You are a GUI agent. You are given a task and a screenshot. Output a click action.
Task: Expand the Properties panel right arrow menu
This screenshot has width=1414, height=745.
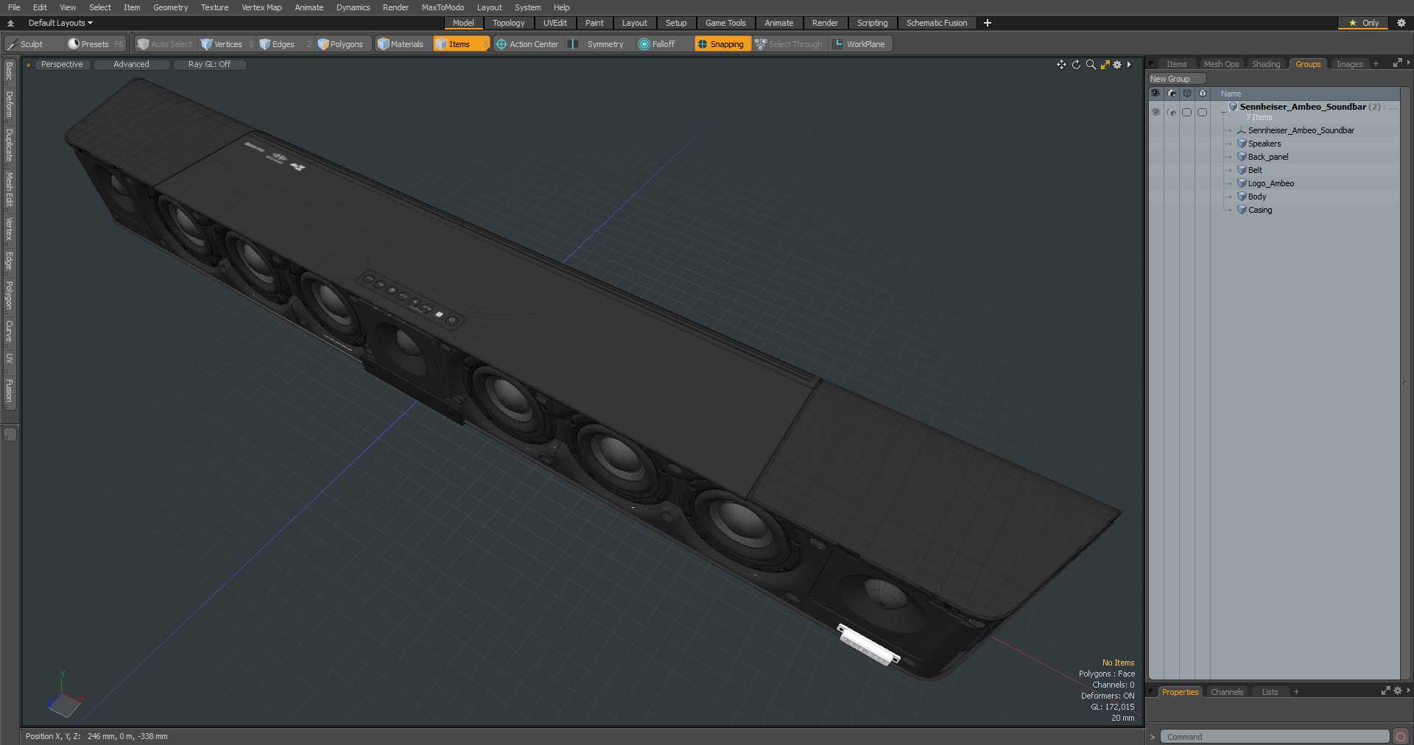point(1408,691)
